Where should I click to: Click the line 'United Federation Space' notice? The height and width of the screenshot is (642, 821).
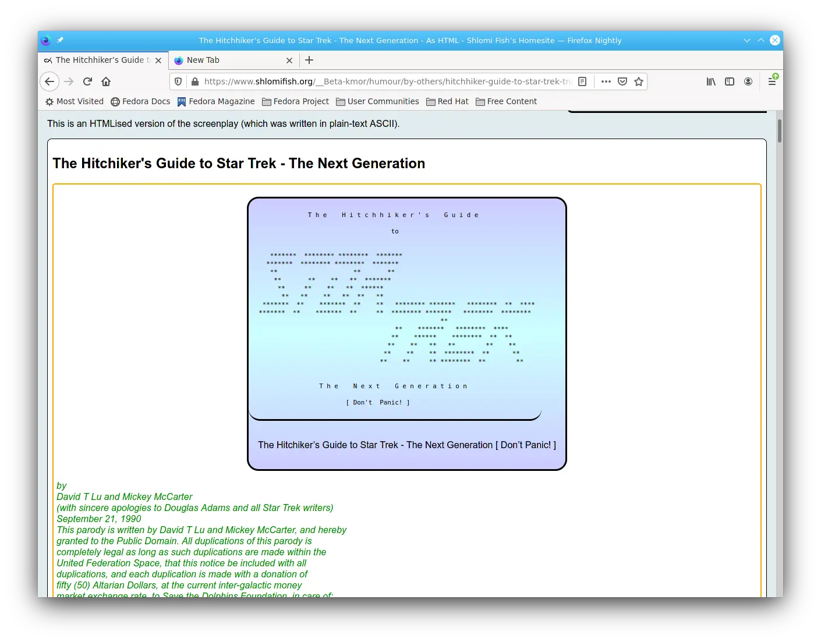click(181, 563)
